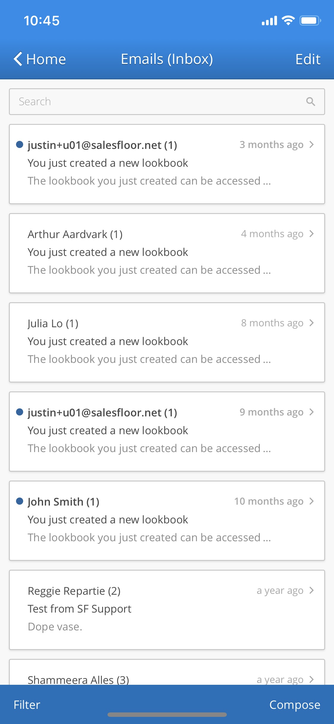Tap the home indicator bar
Image resolution: width=334 pixels, height=724 pixels.
167,715
